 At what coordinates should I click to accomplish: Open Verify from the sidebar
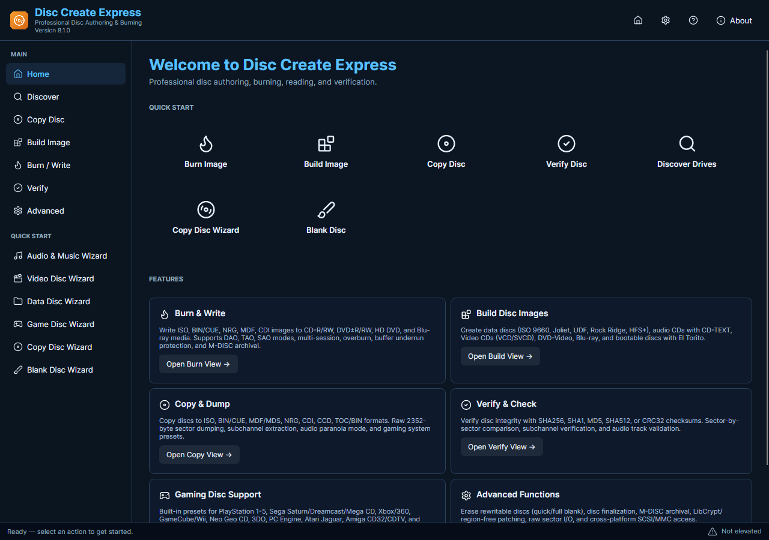pos(65,188)
